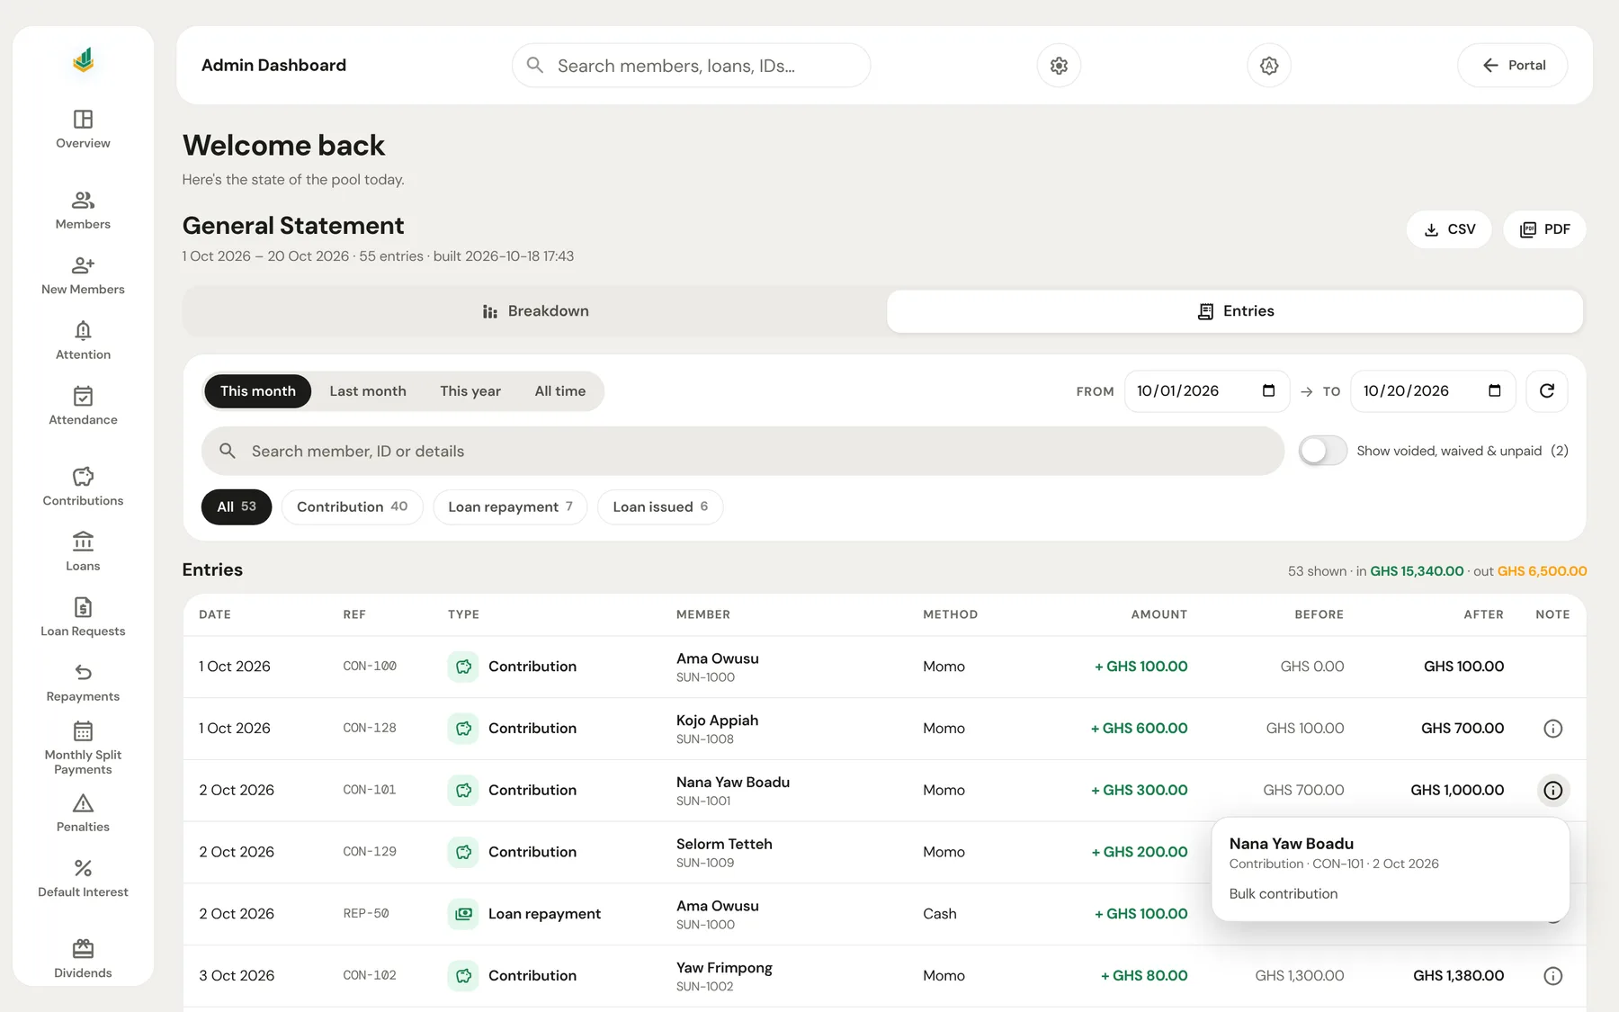Open the Overview sidebar section

(83, 130)
